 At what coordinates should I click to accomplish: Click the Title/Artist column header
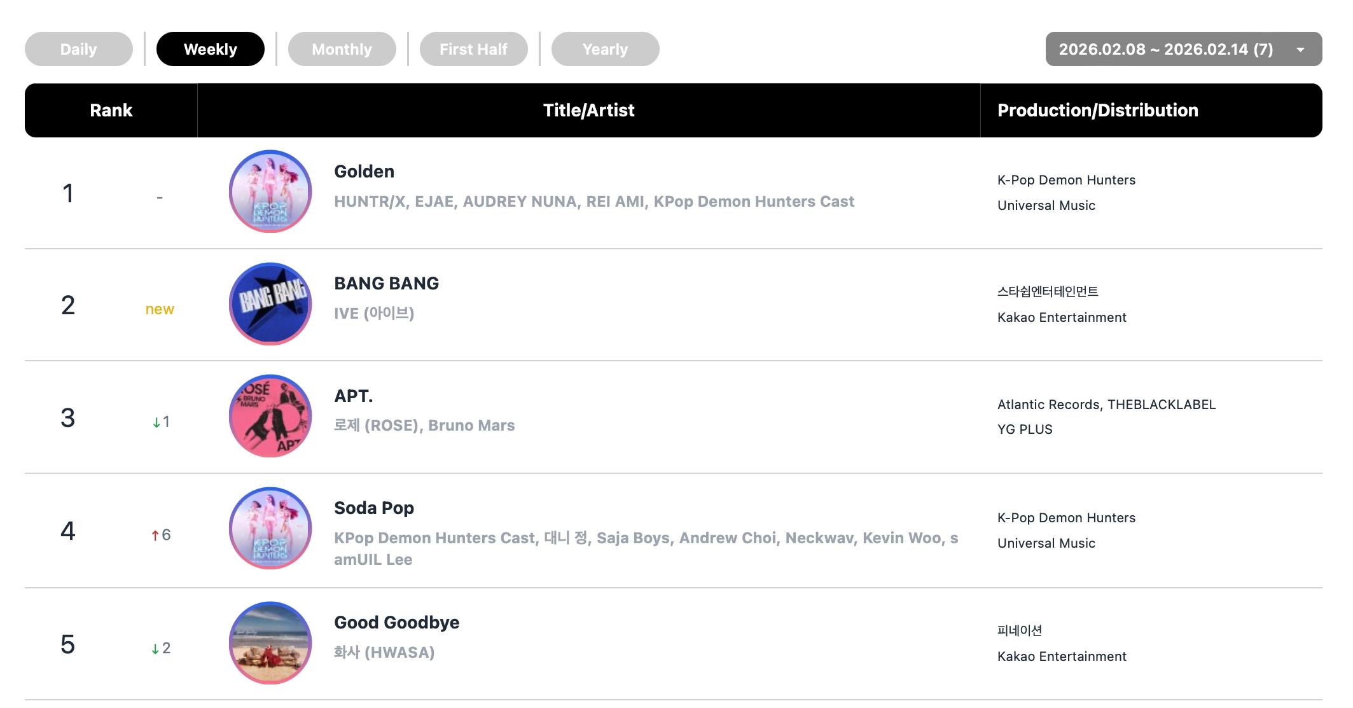(589, 111)
